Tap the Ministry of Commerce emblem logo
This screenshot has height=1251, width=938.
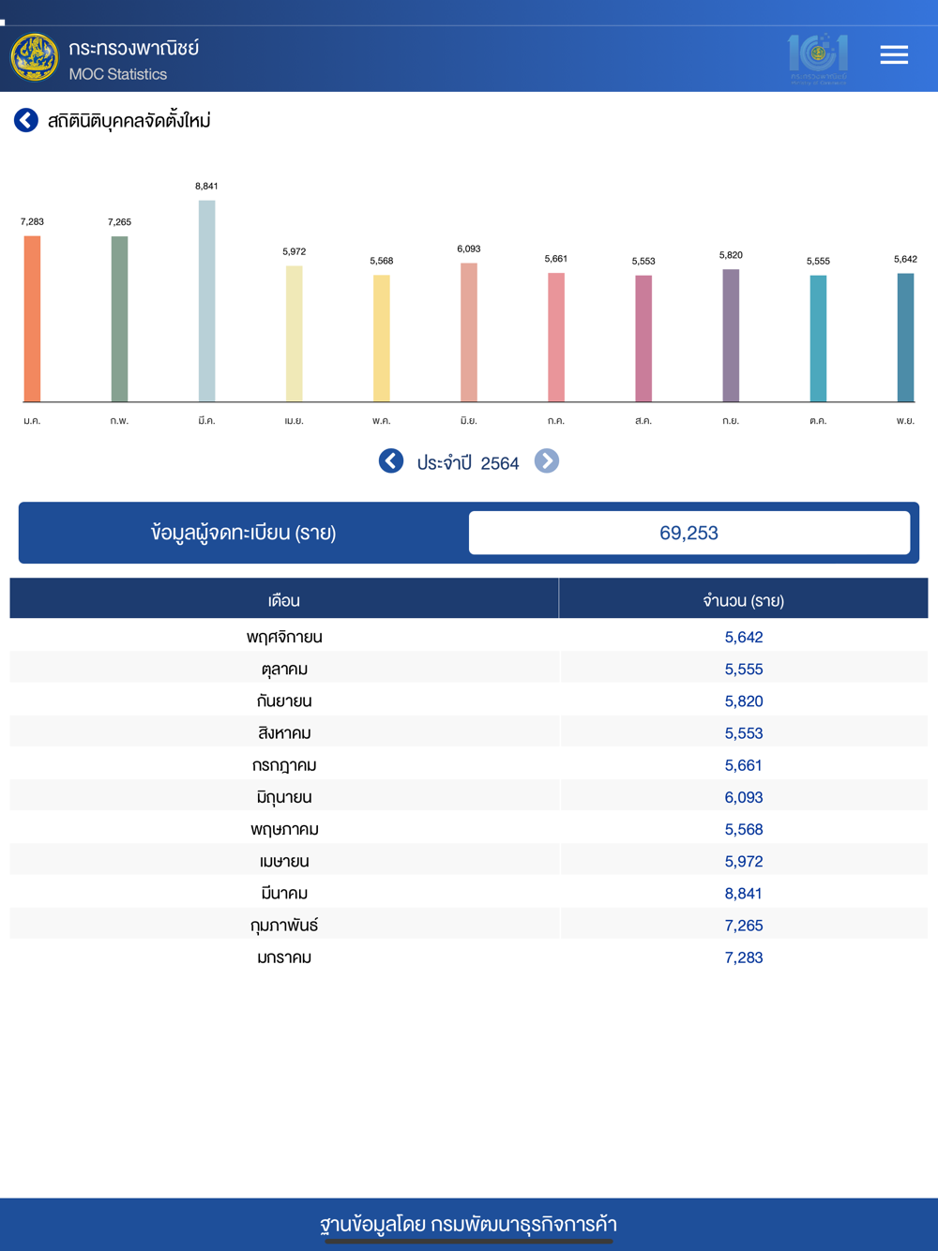(35, 57)
